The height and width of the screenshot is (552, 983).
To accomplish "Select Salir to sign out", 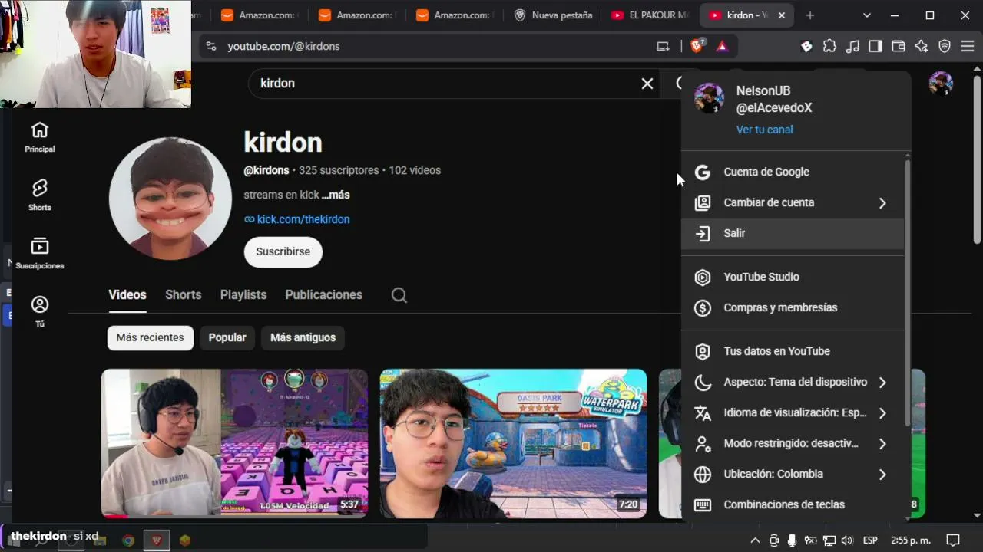I will tap(792, 233).
